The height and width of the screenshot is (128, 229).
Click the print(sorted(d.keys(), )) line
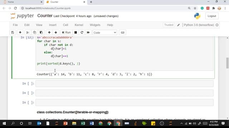[x=59, y=64]
